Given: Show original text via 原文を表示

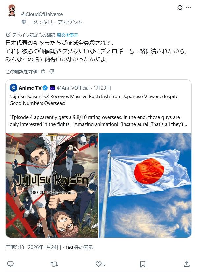Looking at the screenshot, I should point(68,35).
